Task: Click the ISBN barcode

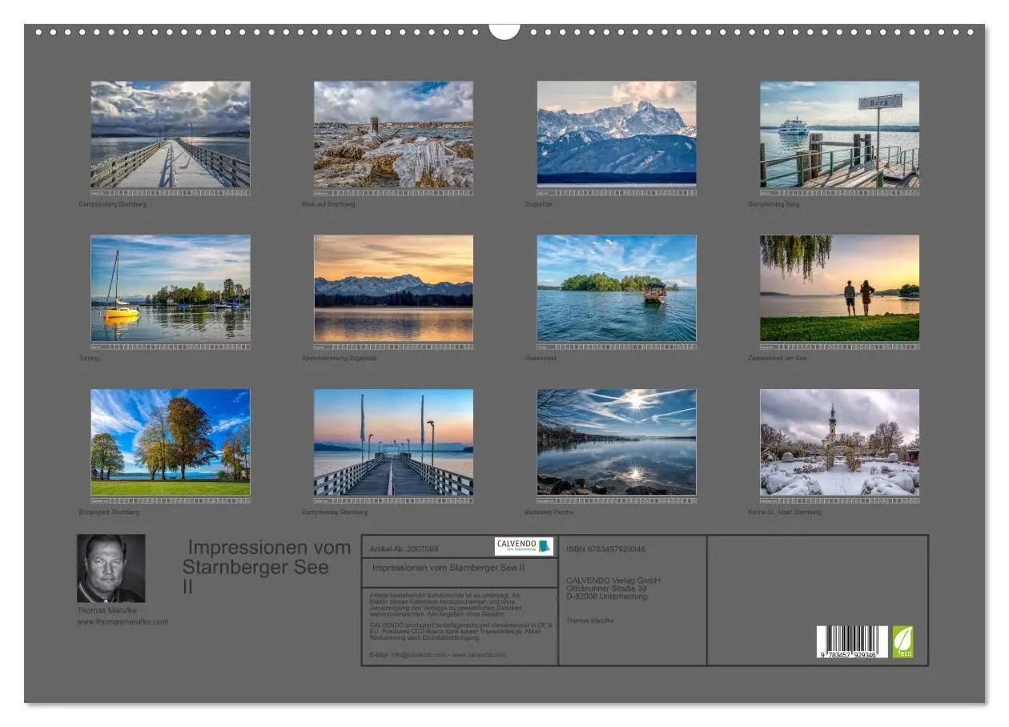Action: coord(852,642)
